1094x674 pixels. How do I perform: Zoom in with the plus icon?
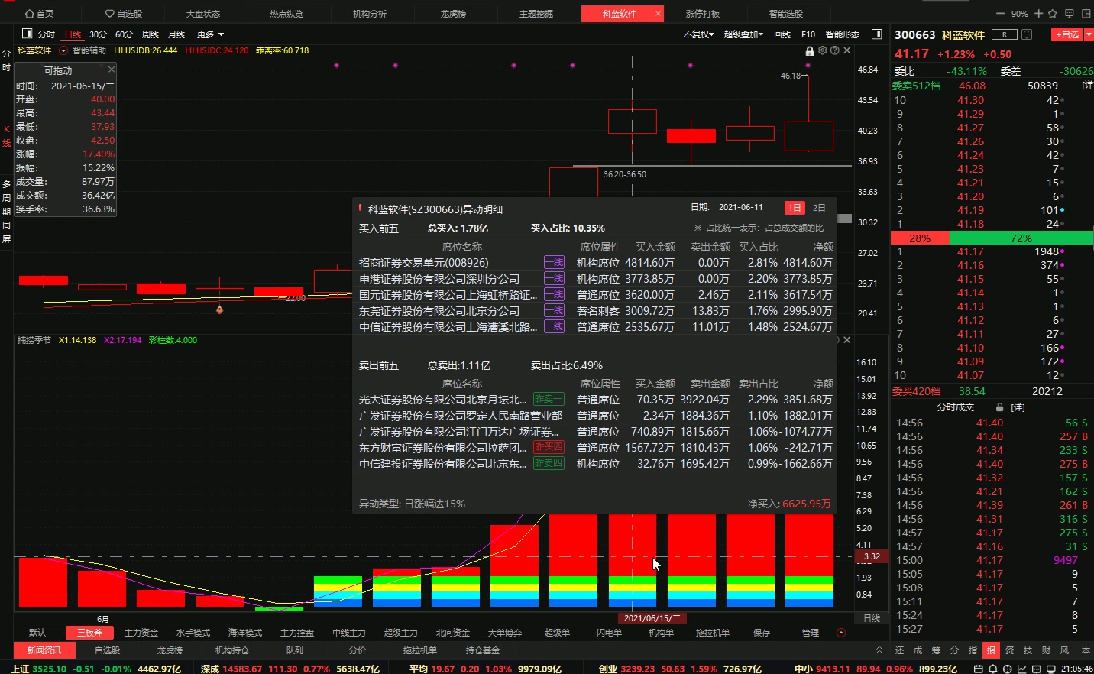pos(1038,14)
